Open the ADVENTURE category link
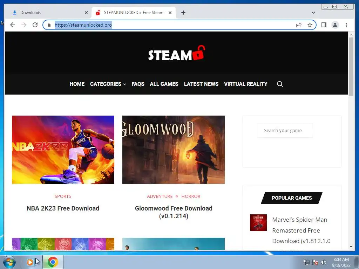The height and width of the screenshot is (269, 359). click(x=160, y=196)
